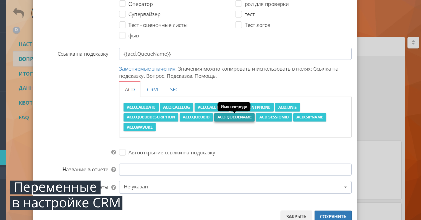
Task: Click the ЗАКРЫТЬ button
Action: (x=296, y=216)
